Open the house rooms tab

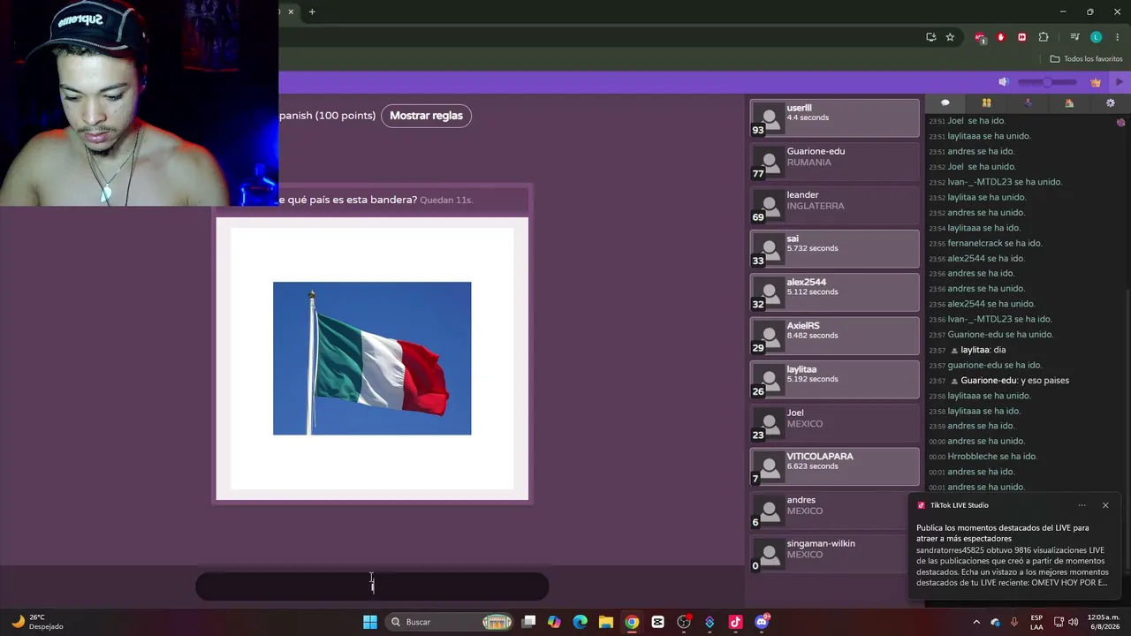click(1069, 103)
